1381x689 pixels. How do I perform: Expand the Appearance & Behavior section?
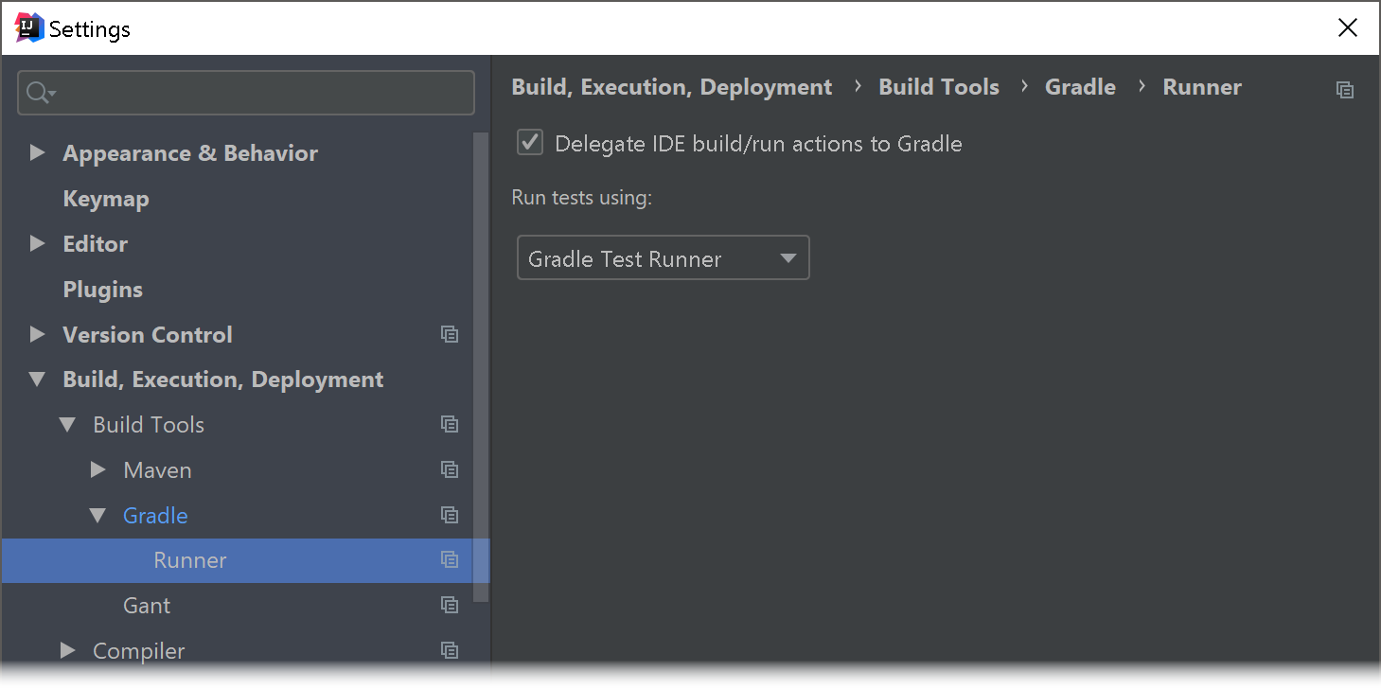[x=38, y=152]
